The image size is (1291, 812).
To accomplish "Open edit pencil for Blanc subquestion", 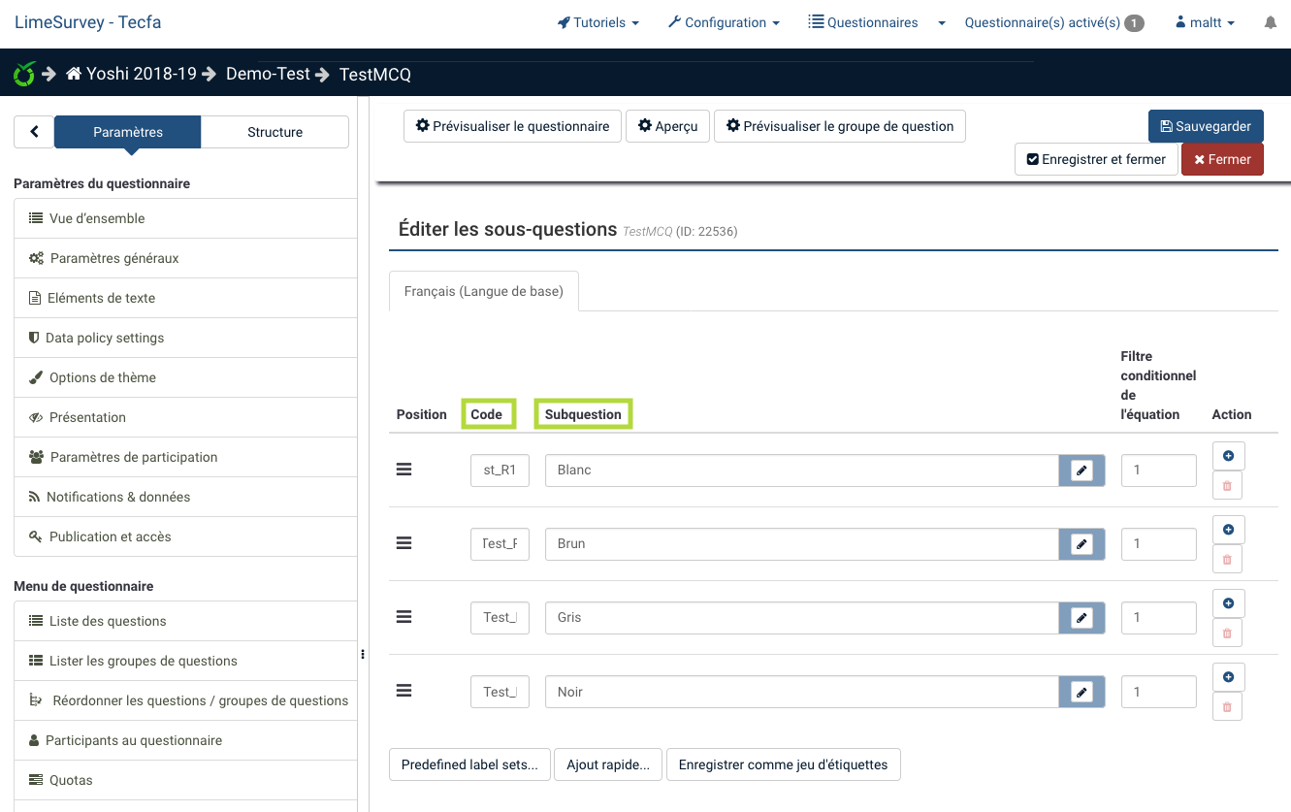I will pyautogui.click(x=1081, y=471).
